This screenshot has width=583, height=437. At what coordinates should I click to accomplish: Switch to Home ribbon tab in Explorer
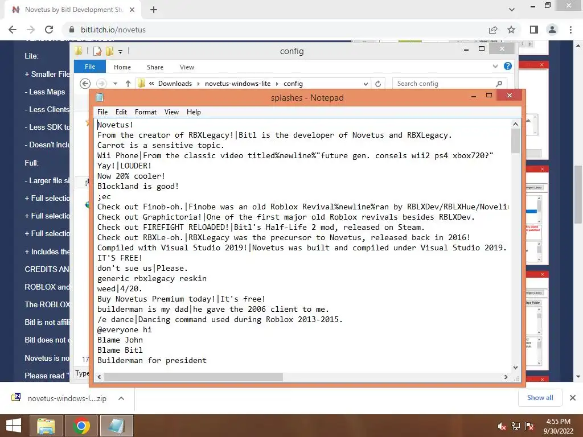(122, 67)
